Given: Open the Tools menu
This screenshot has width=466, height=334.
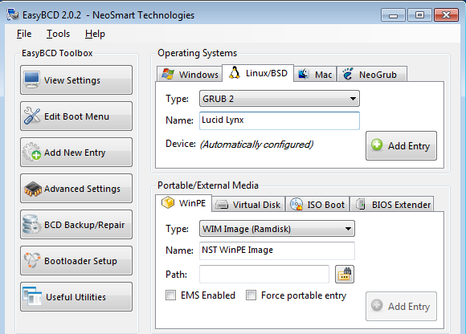Looking at the screenshot, I should [x=58, y=34].
